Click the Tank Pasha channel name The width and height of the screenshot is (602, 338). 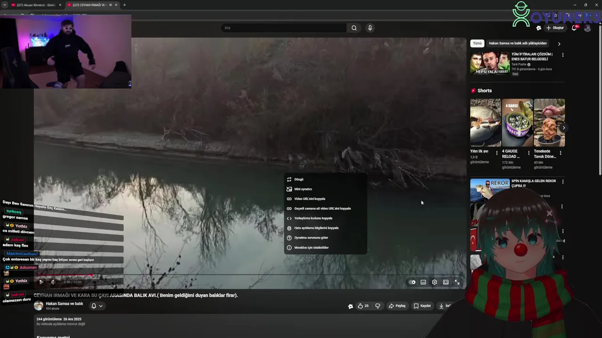pyautogui.click(x=519, y=64)
